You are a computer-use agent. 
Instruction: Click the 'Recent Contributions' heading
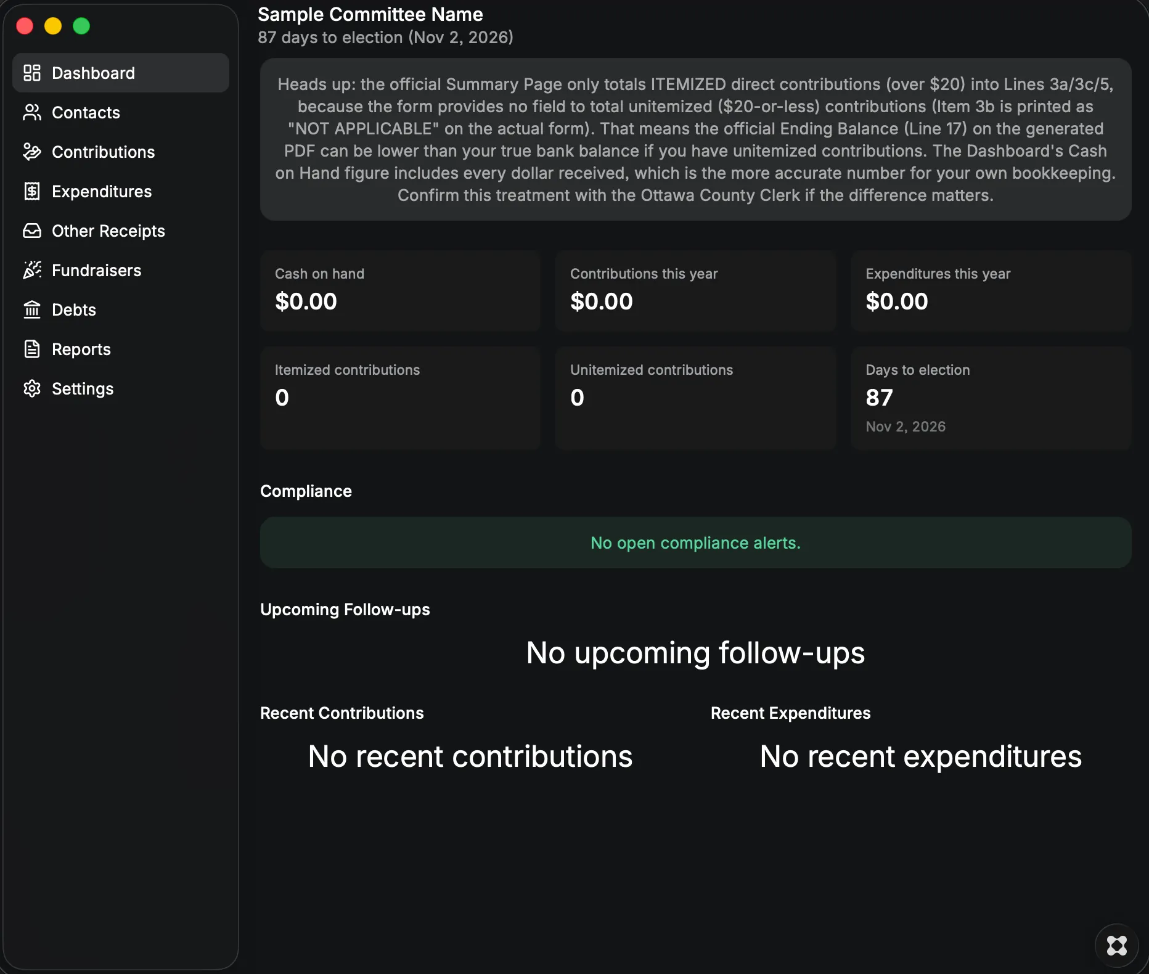[342, 713]
